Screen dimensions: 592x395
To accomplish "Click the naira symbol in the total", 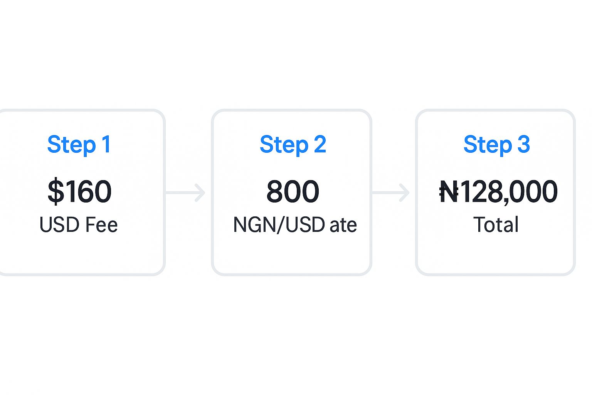I will (x=449, y=192).
